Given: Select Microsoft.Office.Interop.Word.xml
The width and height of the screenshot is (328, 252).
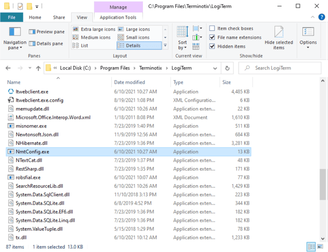Looking at the screenshot, I should click(x=129, y=117).
